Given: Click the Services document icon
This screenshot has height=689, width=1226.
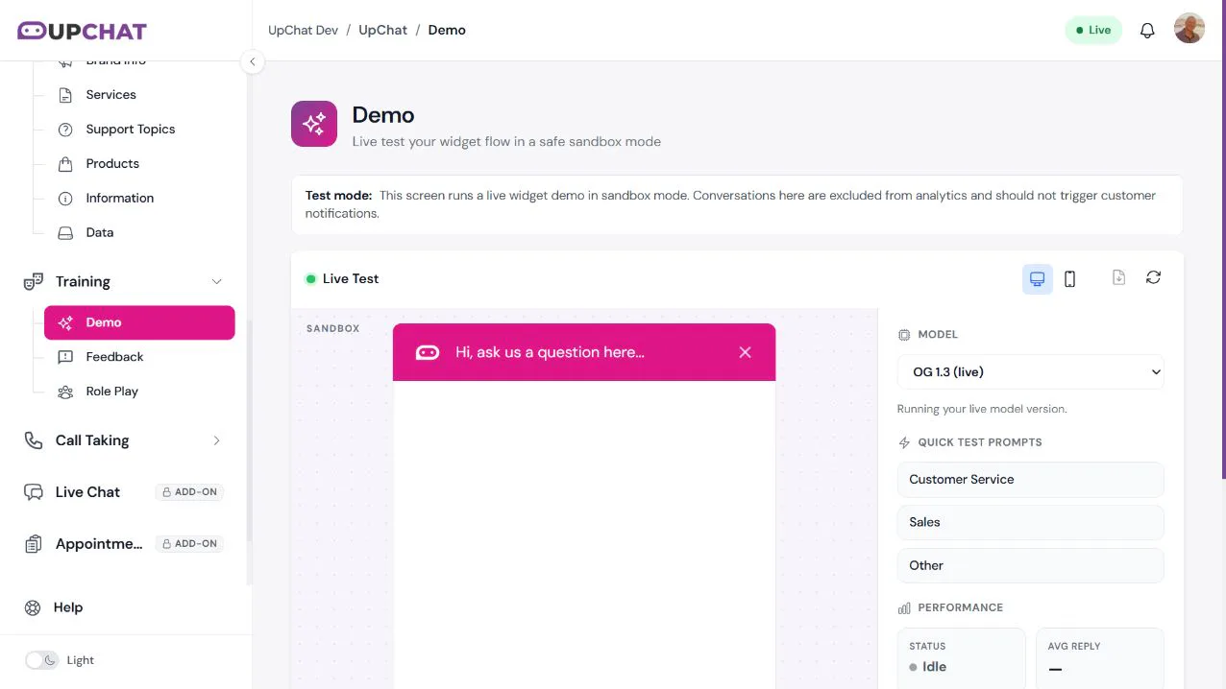Looking at the screenshot, I should pyautogui.click(x=65, y=95).
